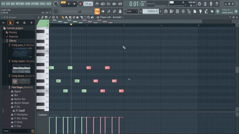Open the piano roll target channel Kontakt menu

click(x=112, y=17)
